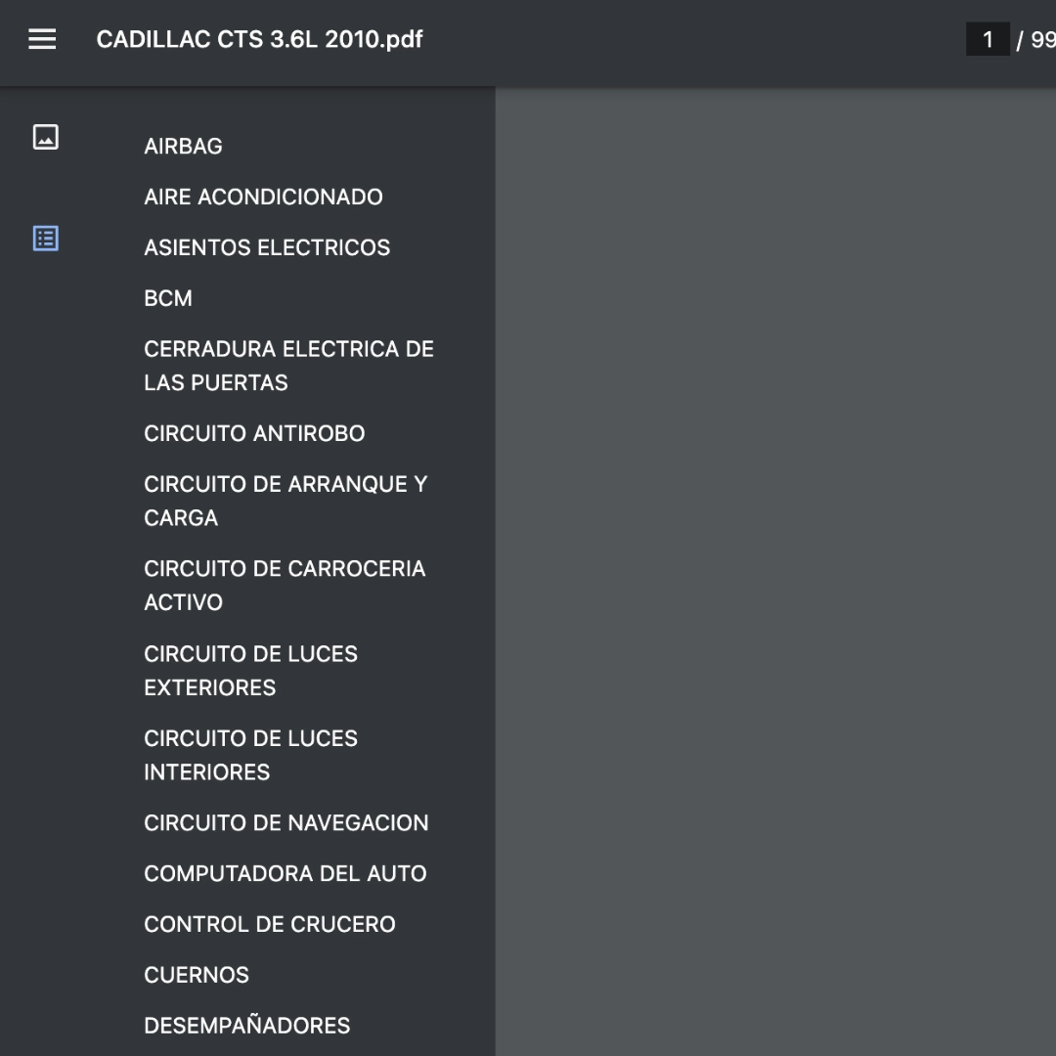1056x1056 pixels.
Task: Select DESEMPAÑADORES outline entry
Action: pyautogui.click(x=247, y=1025)
